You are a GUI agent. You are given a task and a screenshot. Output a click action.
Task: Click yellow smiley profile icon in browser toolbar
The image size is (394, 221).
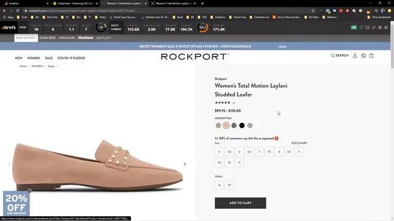click(x=390, y=11)
